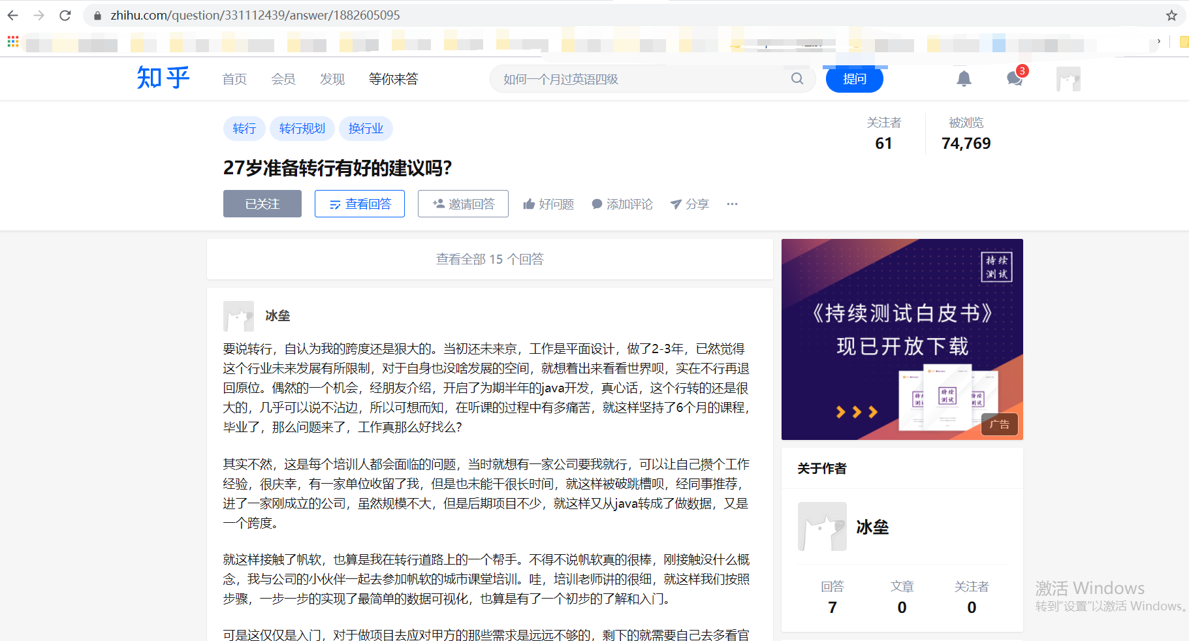This screenshot has width=1189, height=641.
Task: Open profile avatar menu in header
Action: point(1068,79)
